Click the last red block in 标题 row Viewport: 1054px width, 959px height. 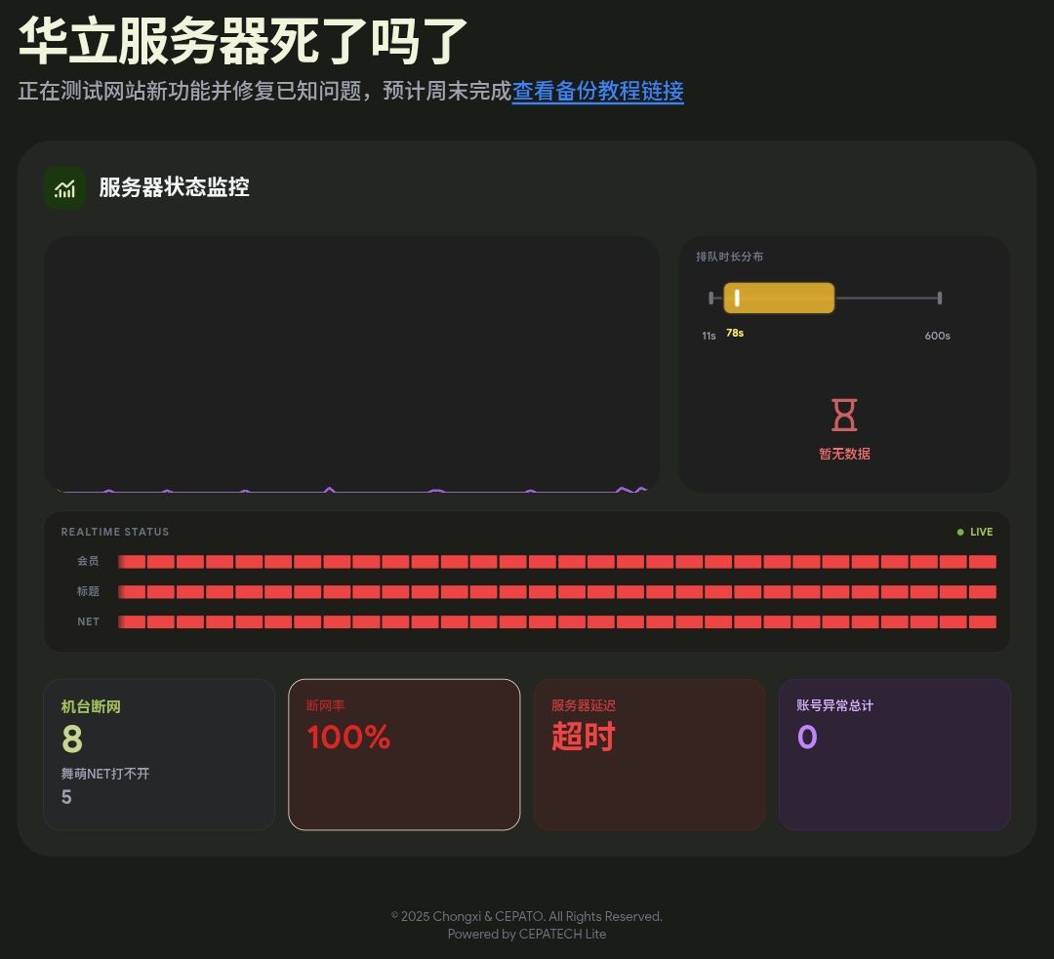point(982,592)
